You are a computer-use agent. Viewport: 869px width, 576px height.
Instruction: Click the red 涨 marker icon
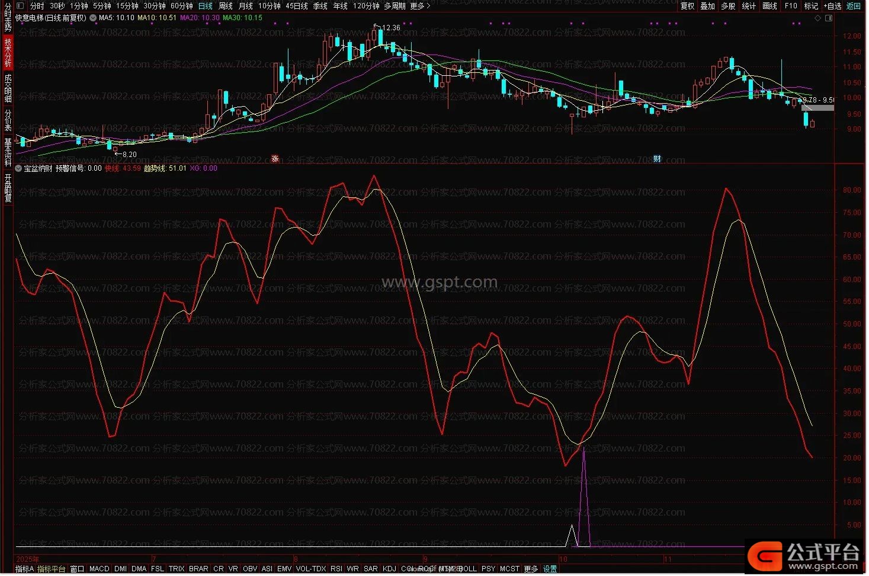click(x=275, y=159)
